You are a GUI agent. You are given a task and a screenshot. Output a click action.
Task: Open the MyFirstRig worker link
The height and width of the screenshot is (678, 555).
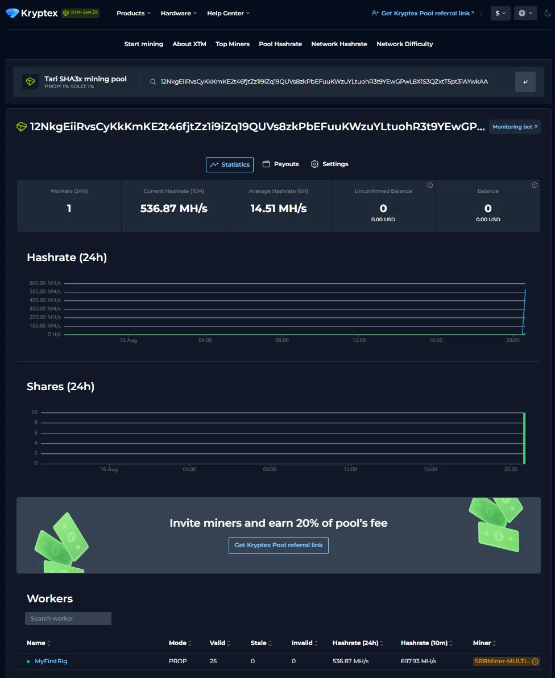coord(51,662)
